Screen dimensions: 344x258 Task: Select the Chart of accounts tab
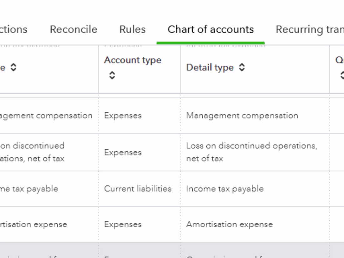click(210, 29)
